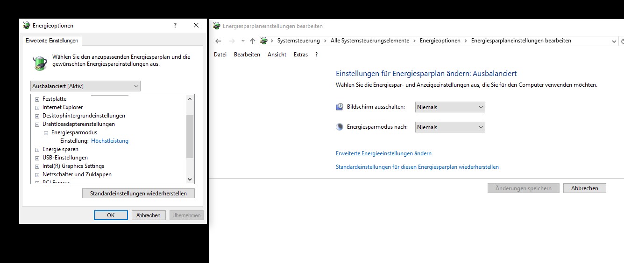
Task: Click Erweiterte Energieeinstellungen ändern link
Action: pyautogui.click(x=383, y=153)
